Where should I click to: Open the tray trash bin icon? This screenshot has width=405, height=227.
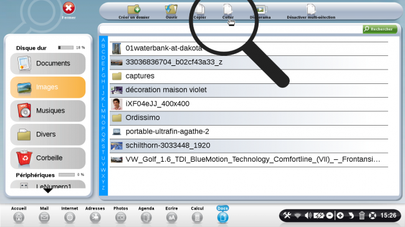[362, 215]
